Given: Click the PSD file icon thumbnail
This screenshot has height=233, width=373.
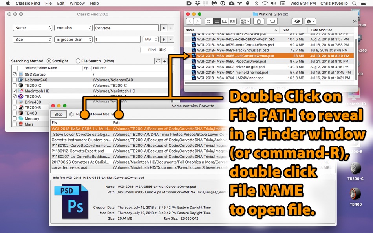Looking at the screenshot, I should click(72, 201).
